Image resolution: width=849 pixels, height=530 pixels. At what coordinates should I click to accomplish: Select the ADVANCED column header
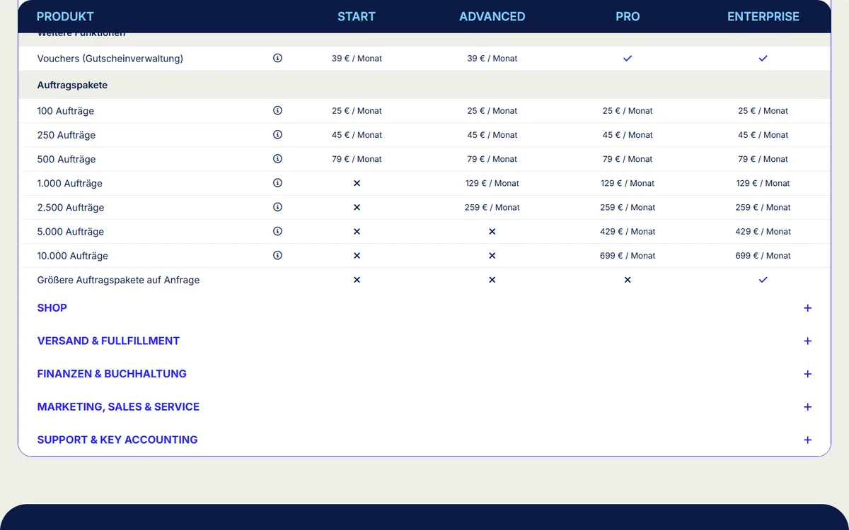tap(492, 16)
